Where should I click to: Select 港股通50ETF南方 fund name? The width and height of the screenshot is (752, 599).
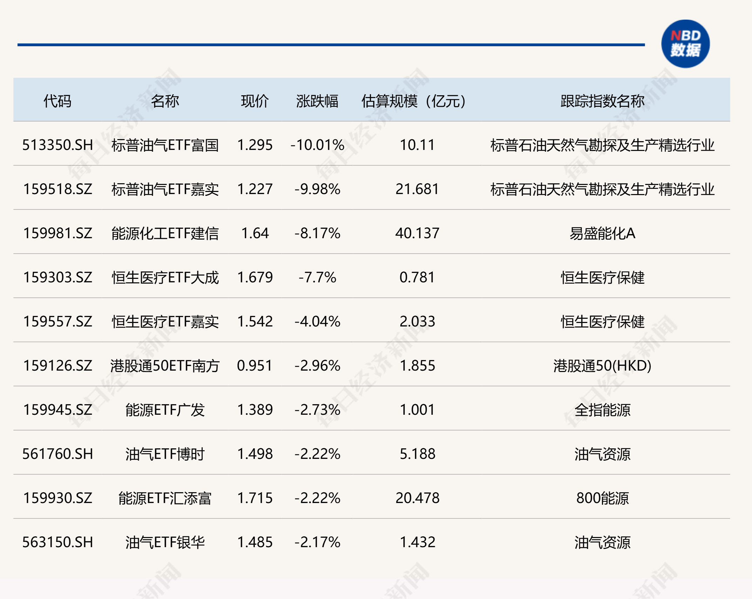point(165,366)
